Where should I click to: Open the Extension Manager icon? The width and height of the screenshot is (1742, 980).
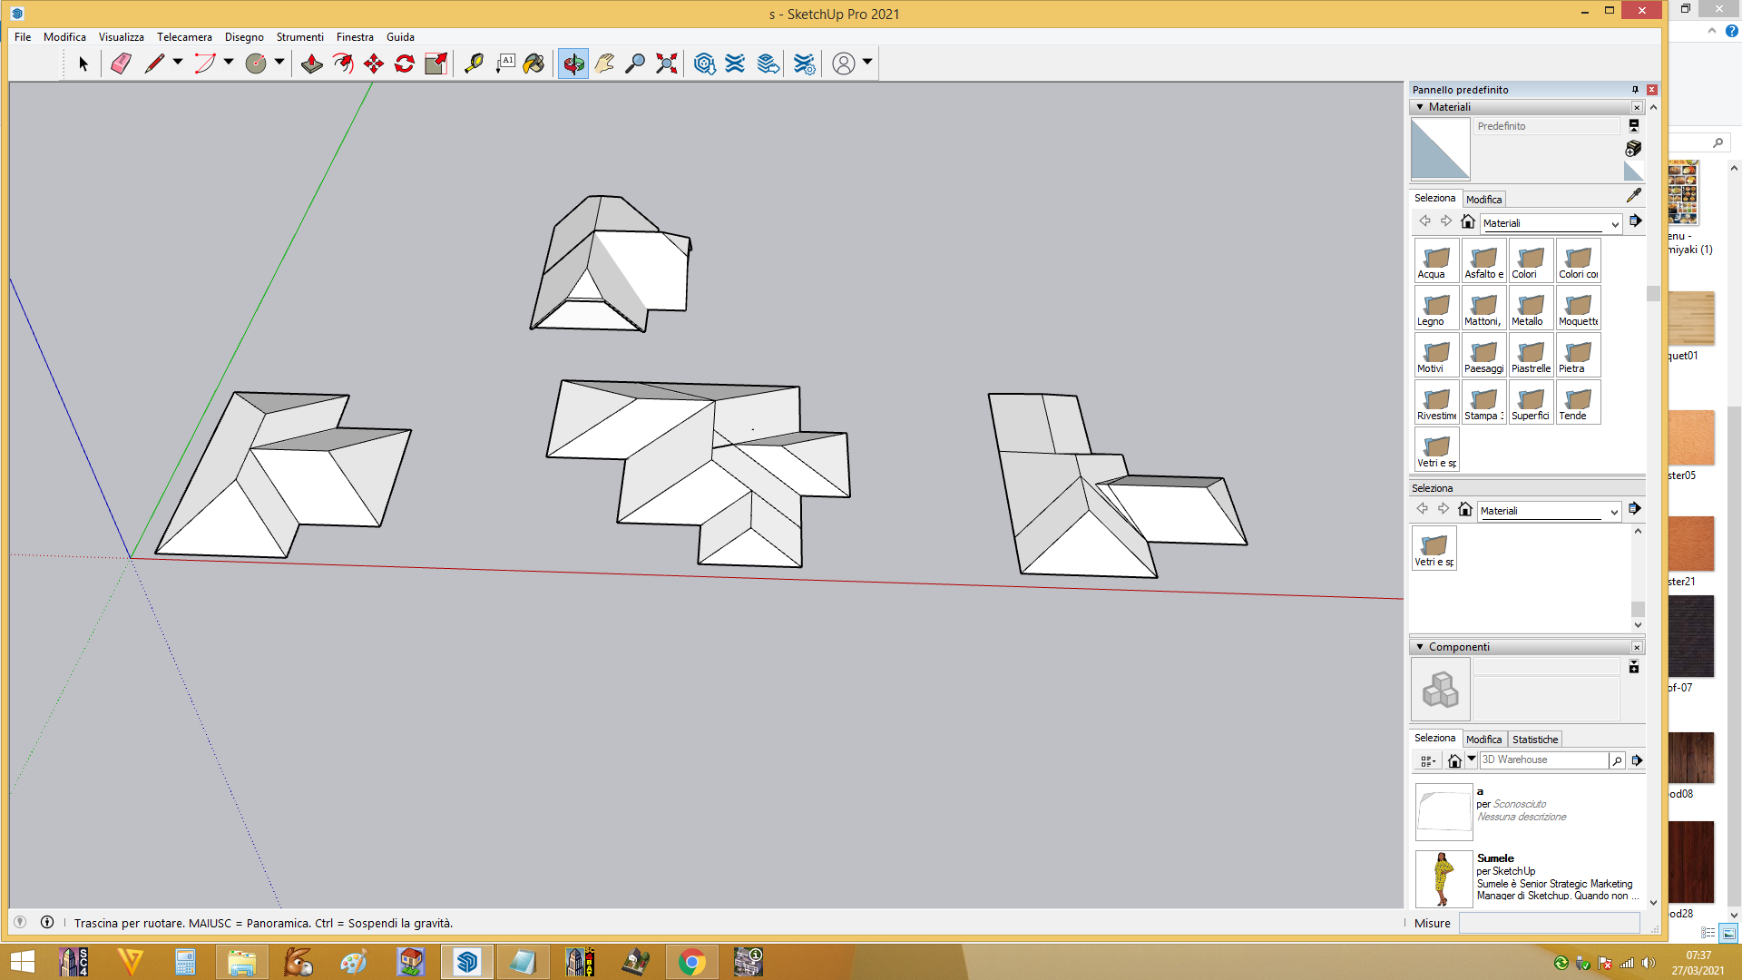(804, 64)
